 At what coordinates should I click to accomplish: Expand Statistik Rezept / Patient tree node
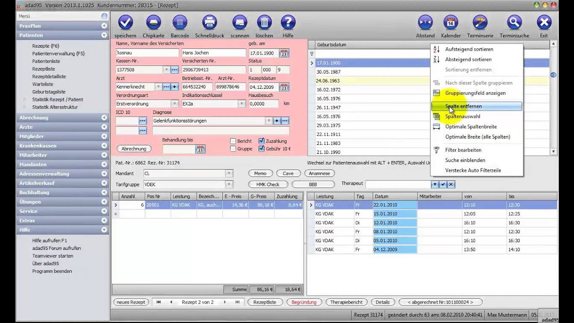pos(25,100)
